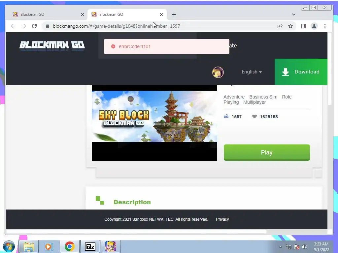Click the green Play button
Screen dimensions: 338x253
(x=267, y=152)
